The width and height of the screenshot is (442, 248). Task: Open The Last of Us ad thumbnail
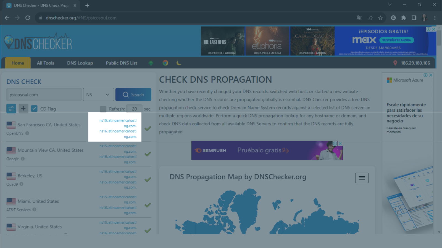[x=223, y=41]
